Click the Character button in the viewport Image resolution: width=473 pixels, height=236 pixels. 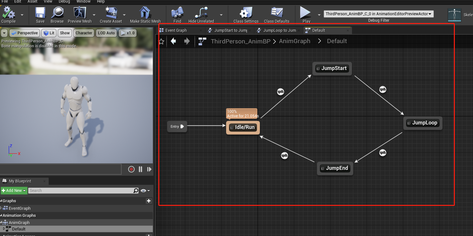pos(84,33)
